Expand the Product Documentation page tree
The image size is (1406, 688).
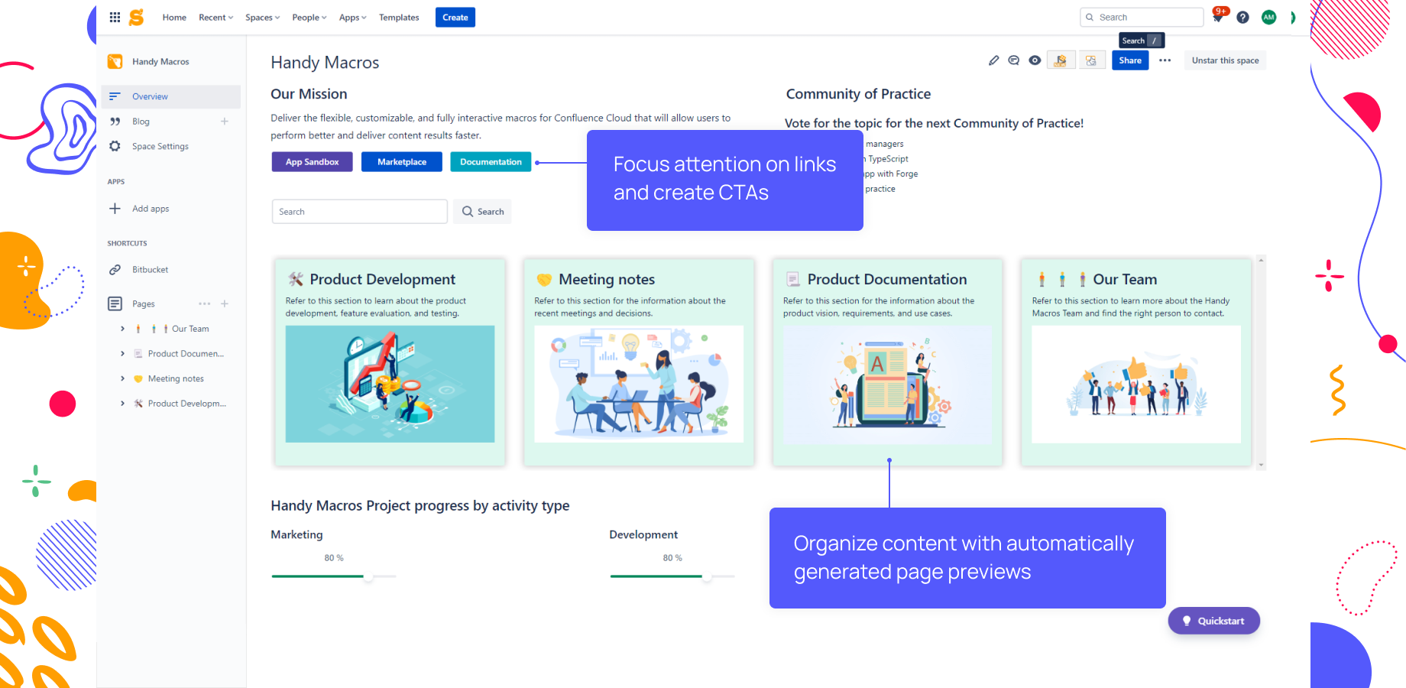point(122,354)
